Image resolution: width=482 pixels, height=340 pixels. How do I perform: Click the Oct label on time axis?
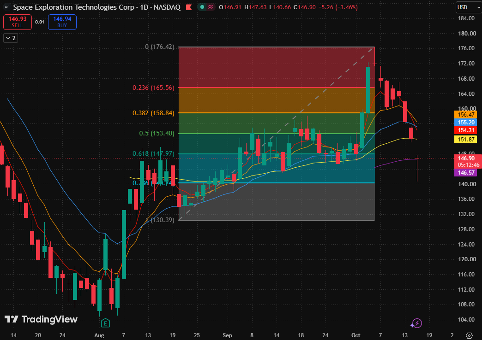[355, 335]
